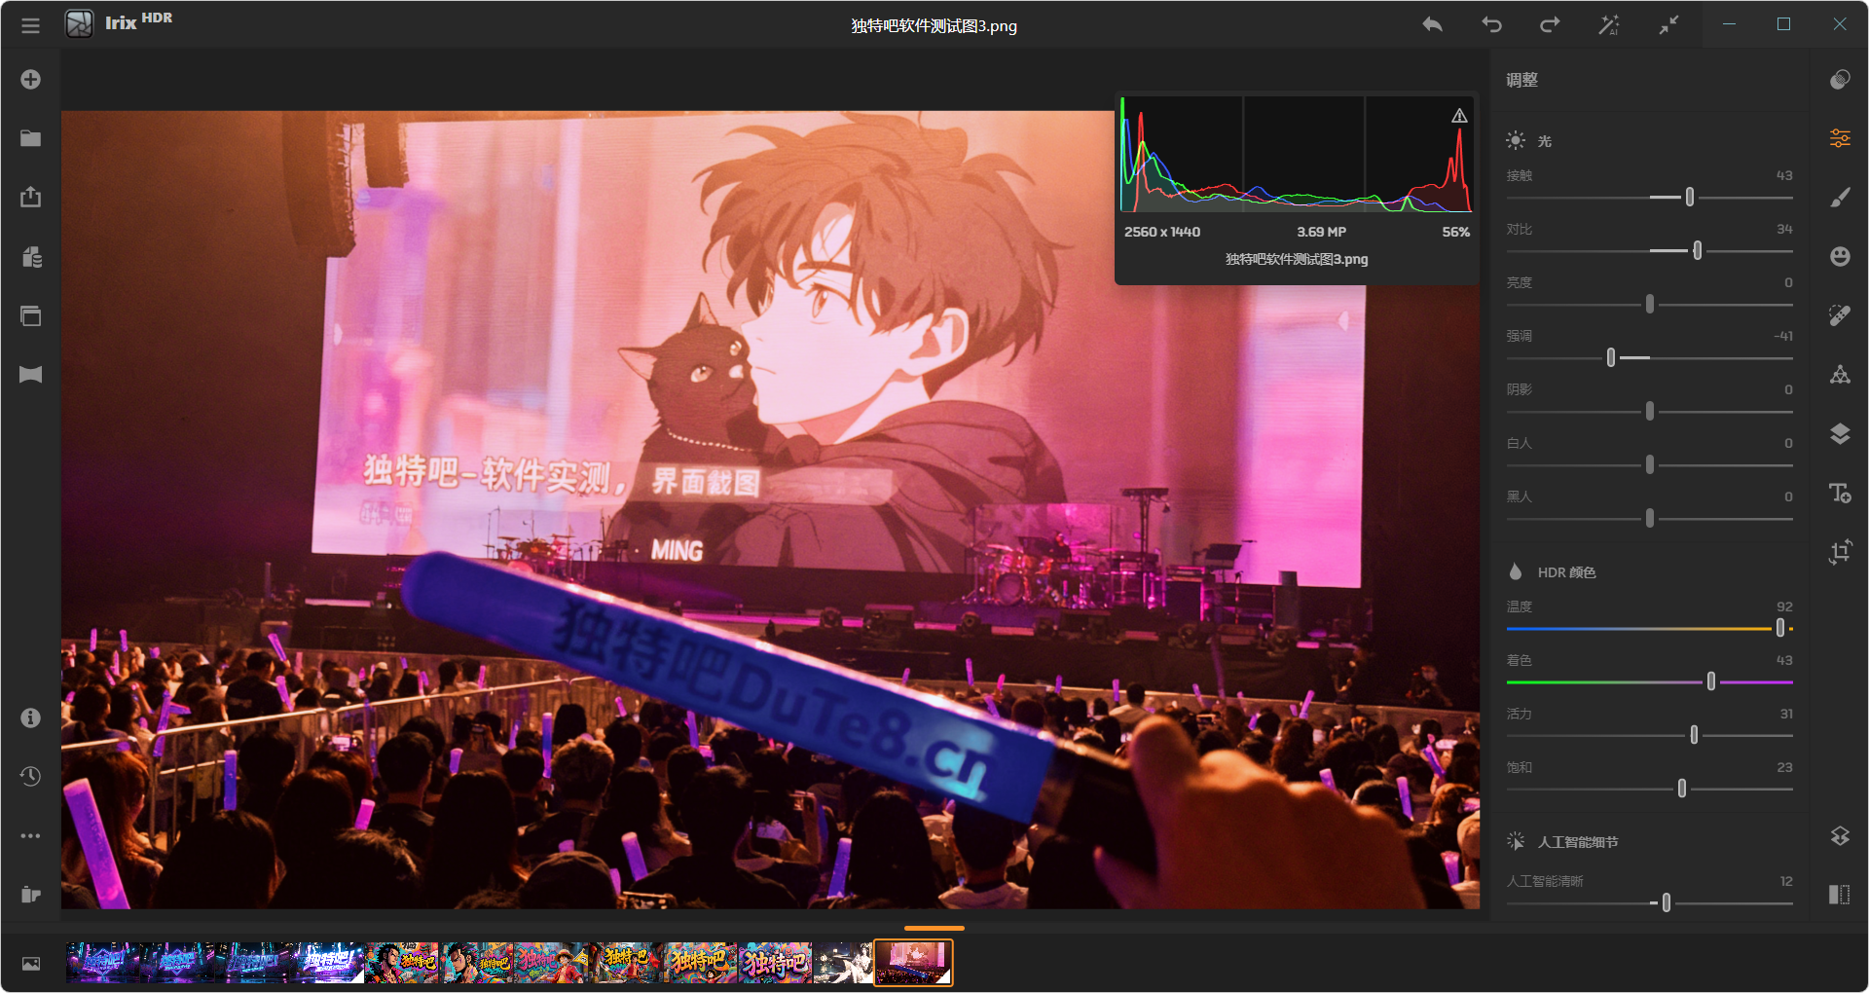Image resolution: width=1869 pixels, height=993 pixels.
Task: Open more options three-dots icon
Action: click(x=30, y=835)
